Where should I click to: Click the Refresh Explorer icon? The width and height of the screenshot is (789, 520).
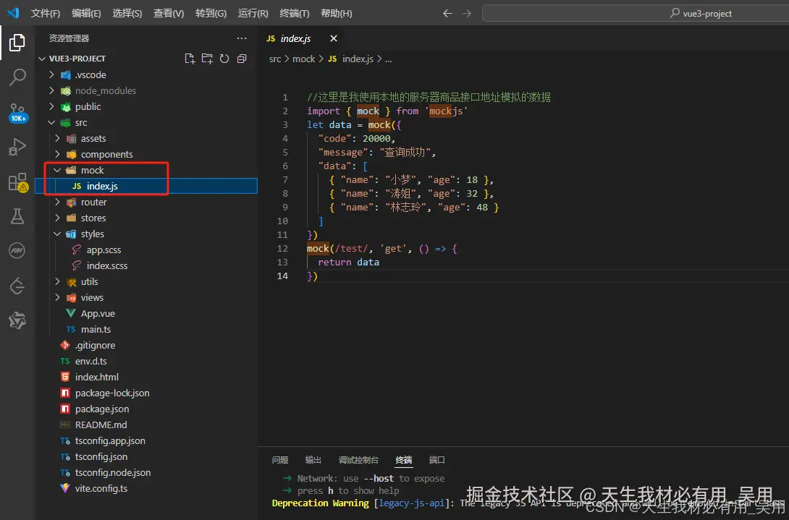[224, 59]
